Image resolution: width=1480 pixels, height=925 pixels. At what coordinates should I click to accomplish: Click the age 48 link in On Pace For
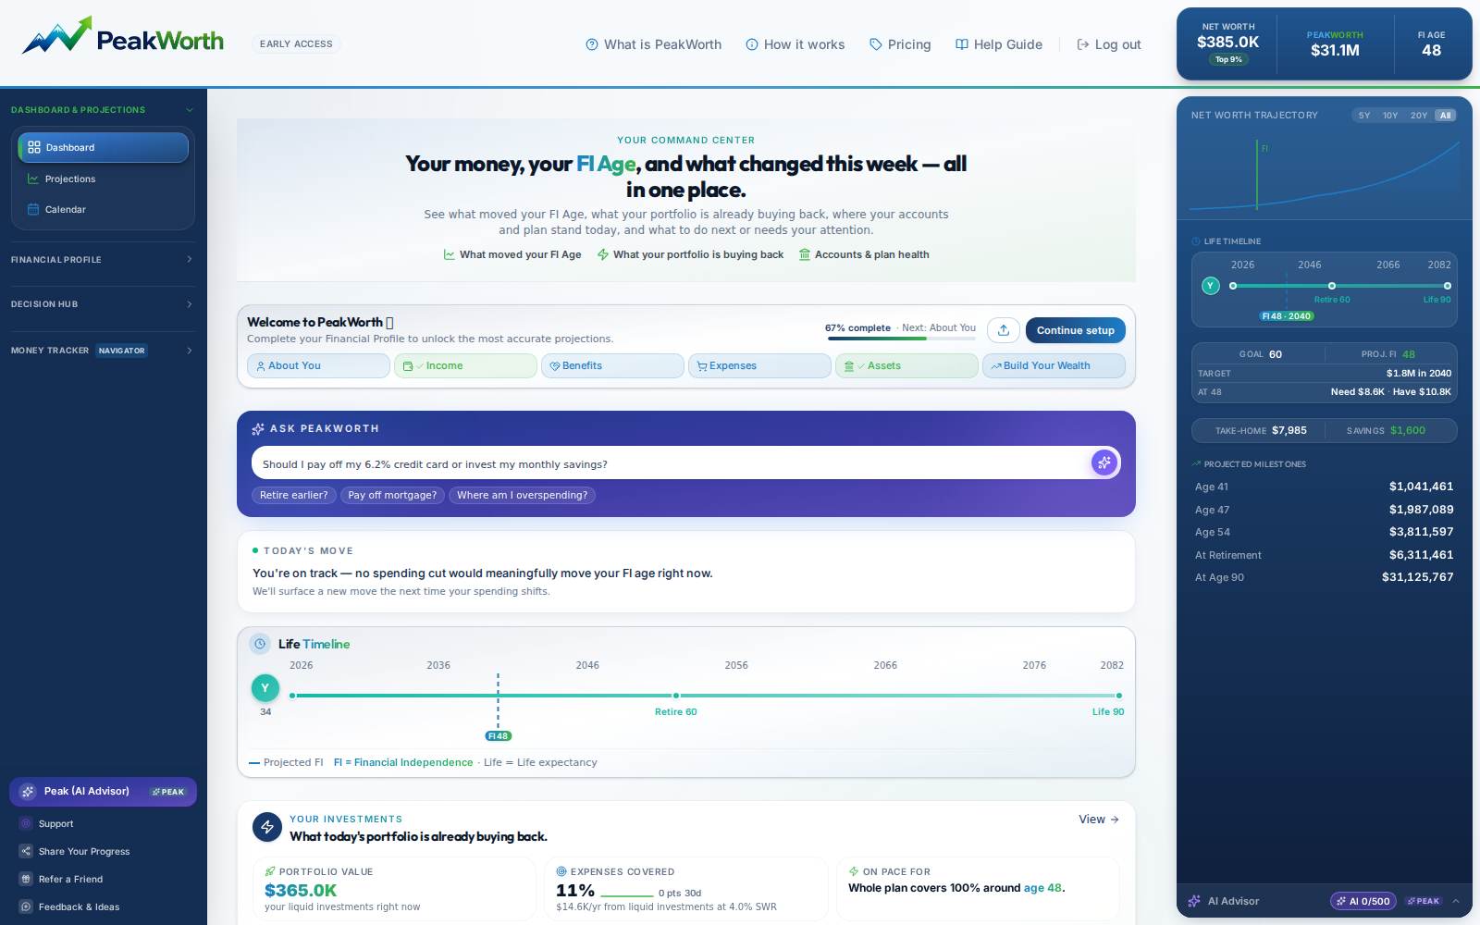click(1042, 888)
